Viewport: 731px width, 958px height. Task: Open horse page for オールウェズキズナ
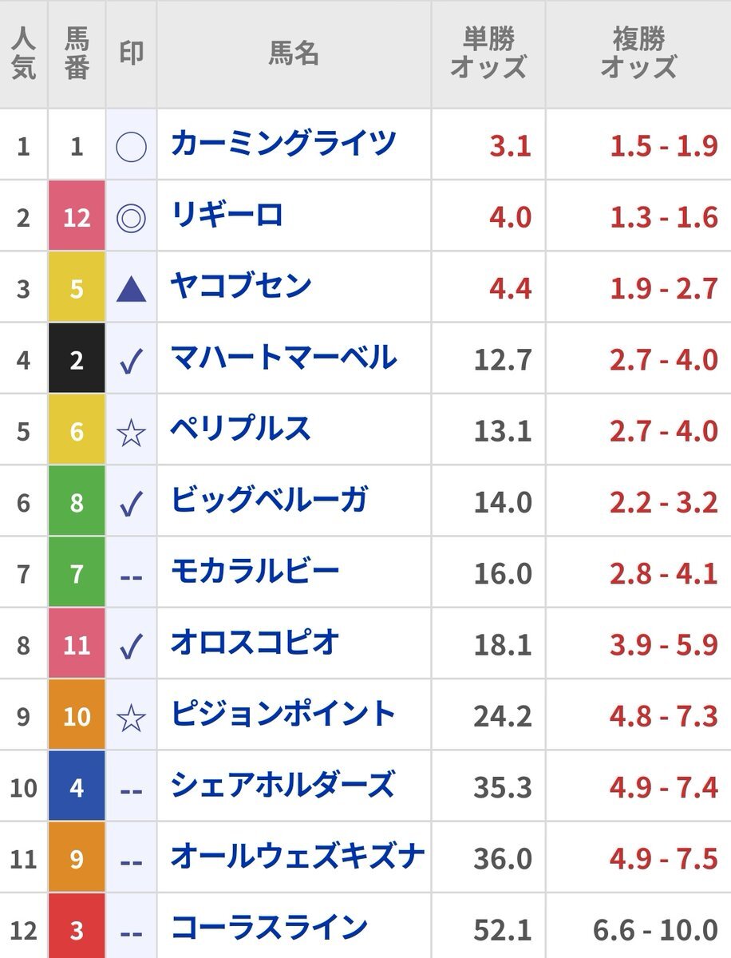(298, 857)
